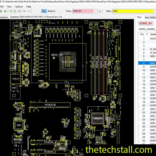
Task: Rotate the board view counterclockwise
Action: tap(1, 11)
